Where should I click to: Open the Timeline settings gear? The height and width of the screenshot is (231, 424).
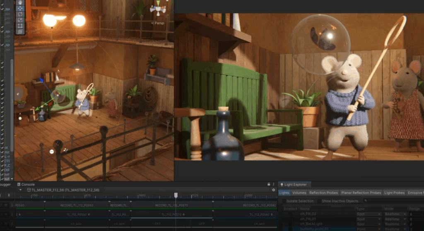273,190
